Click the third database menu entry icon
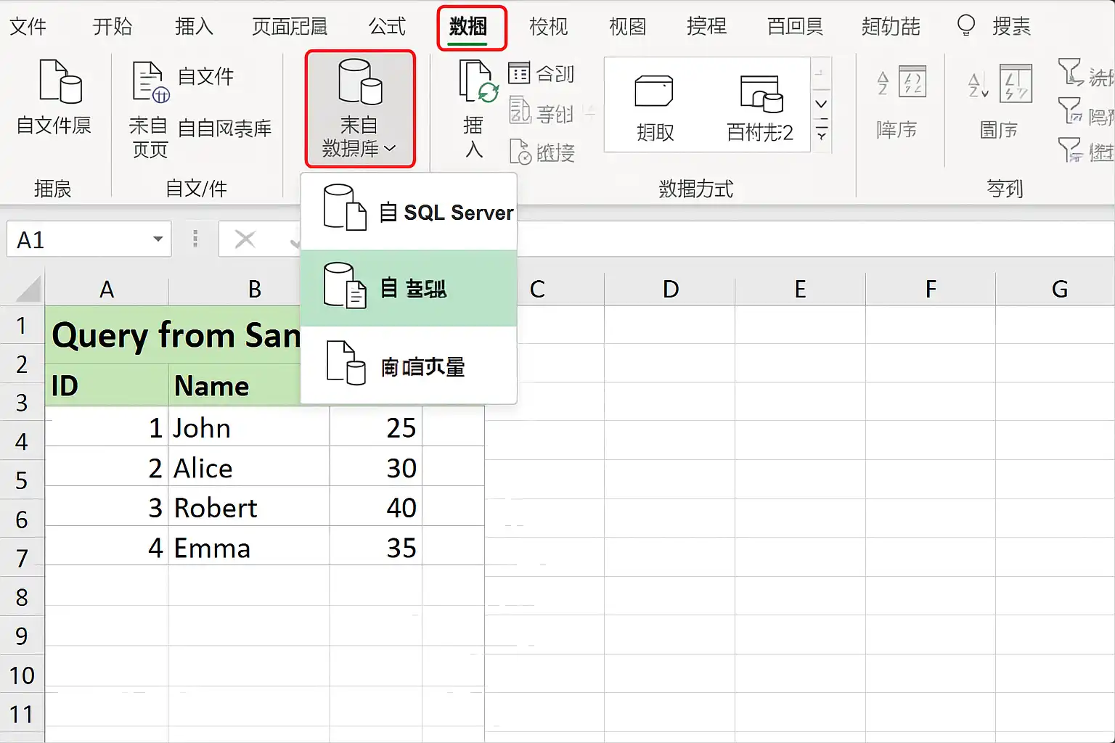 pyautogui.click(x=346, y=362)
